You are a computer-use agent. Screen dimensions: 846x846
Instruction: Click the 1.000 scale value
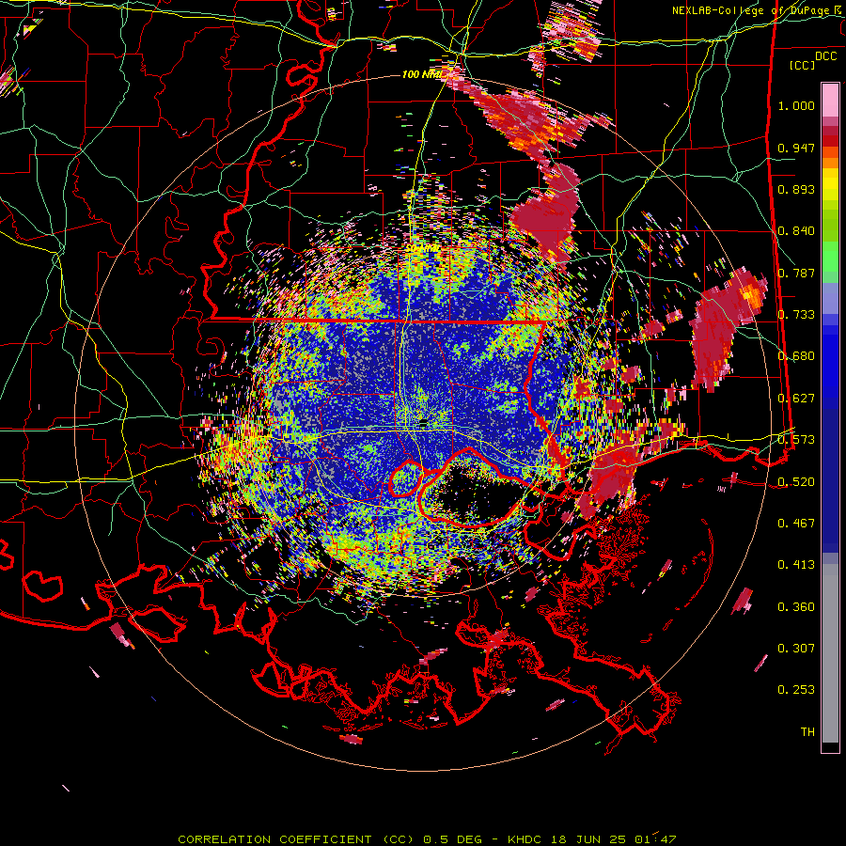pyautogui.click(x=796, y=105)
